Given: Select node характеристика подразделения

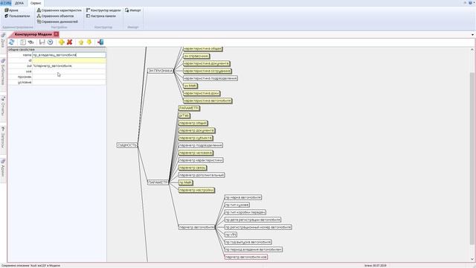Looking at the screenshot, I should pos(210,78).
